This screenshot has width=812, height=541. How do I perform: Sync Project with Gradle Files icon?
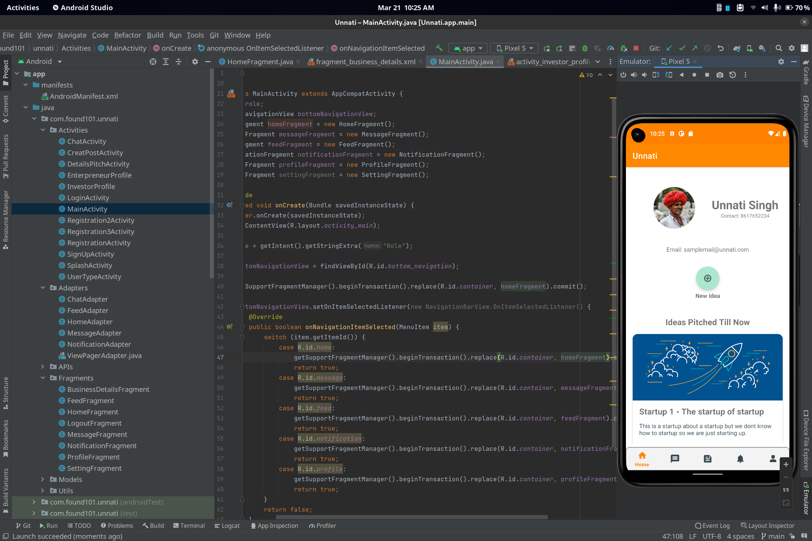tap(737, 48)
